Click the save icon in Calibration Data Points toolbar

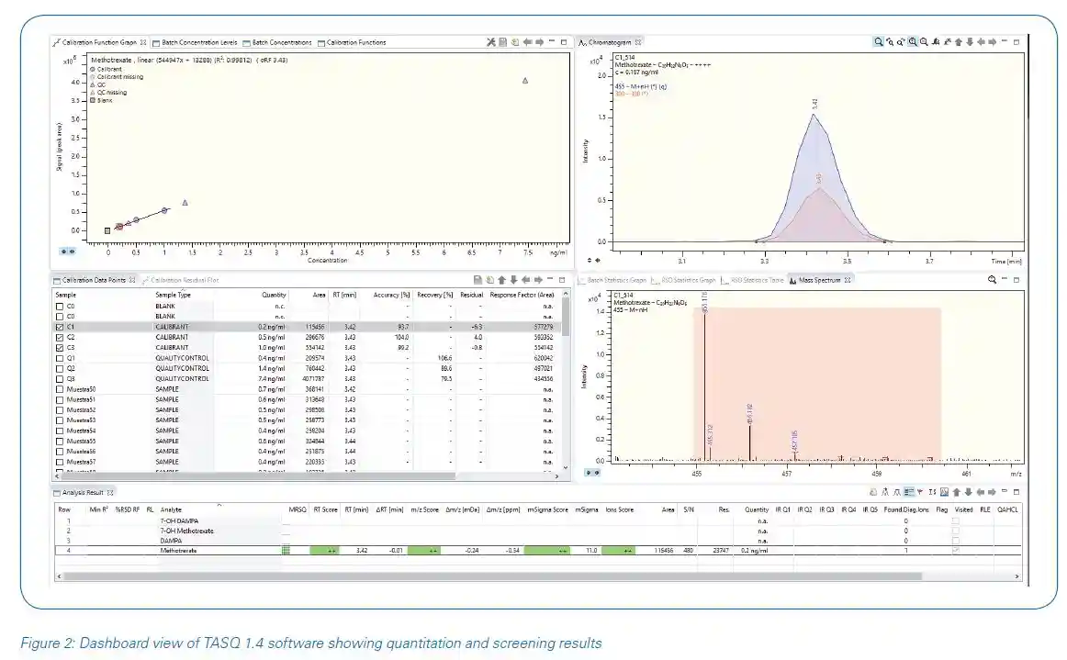click(477, 280)
